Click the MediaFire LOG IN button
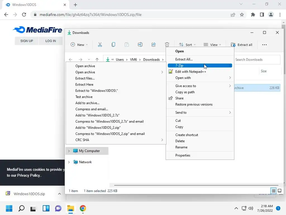This screenshot has height=215, width=286. (51, 41)
